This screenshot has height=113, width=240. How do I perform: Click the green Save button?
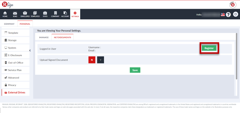coord(135,70)
